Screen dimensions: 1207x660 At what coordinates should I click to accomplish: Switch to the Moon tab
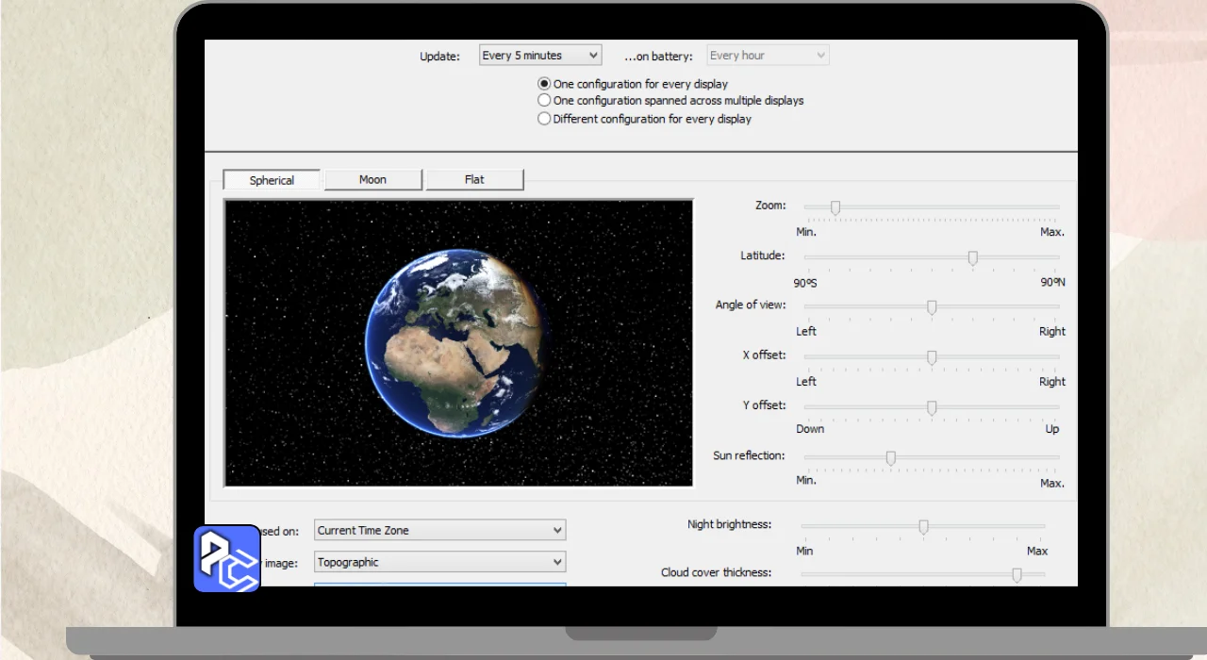pos(372,180)
